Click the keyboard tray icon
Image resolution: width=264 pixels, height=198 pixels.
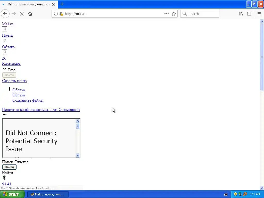pos(226,194)
